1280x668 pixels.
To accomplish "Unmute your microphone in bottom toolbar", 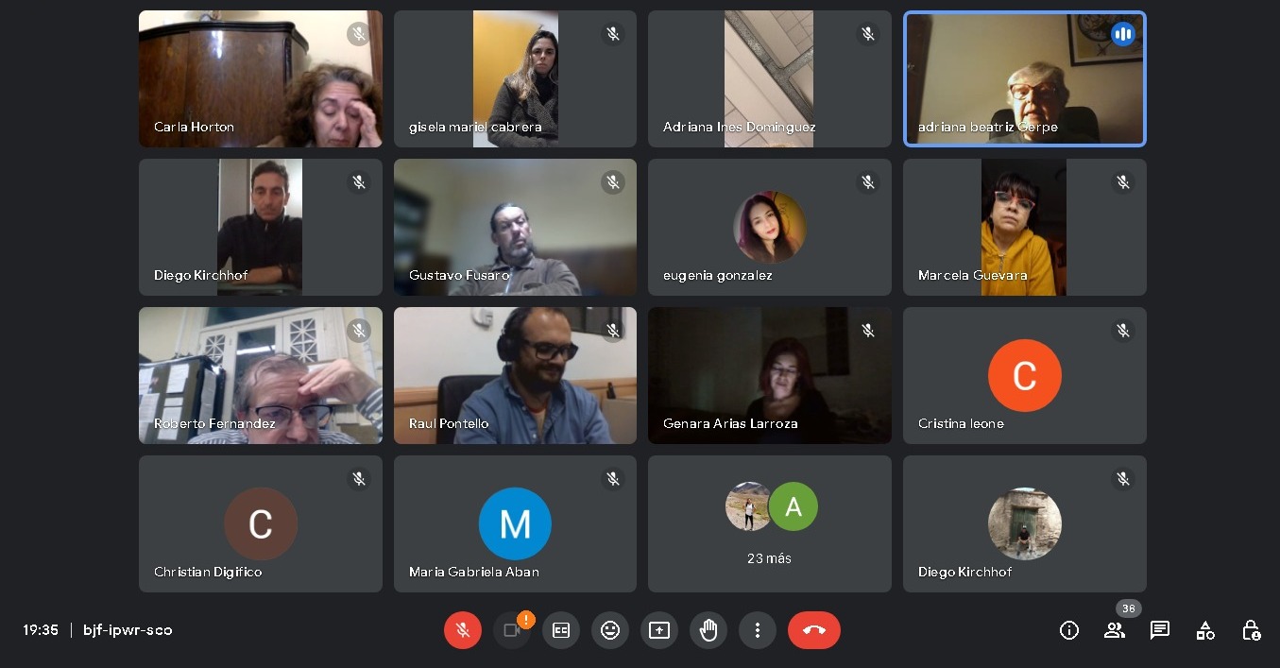I will click(x=463, y=630).
